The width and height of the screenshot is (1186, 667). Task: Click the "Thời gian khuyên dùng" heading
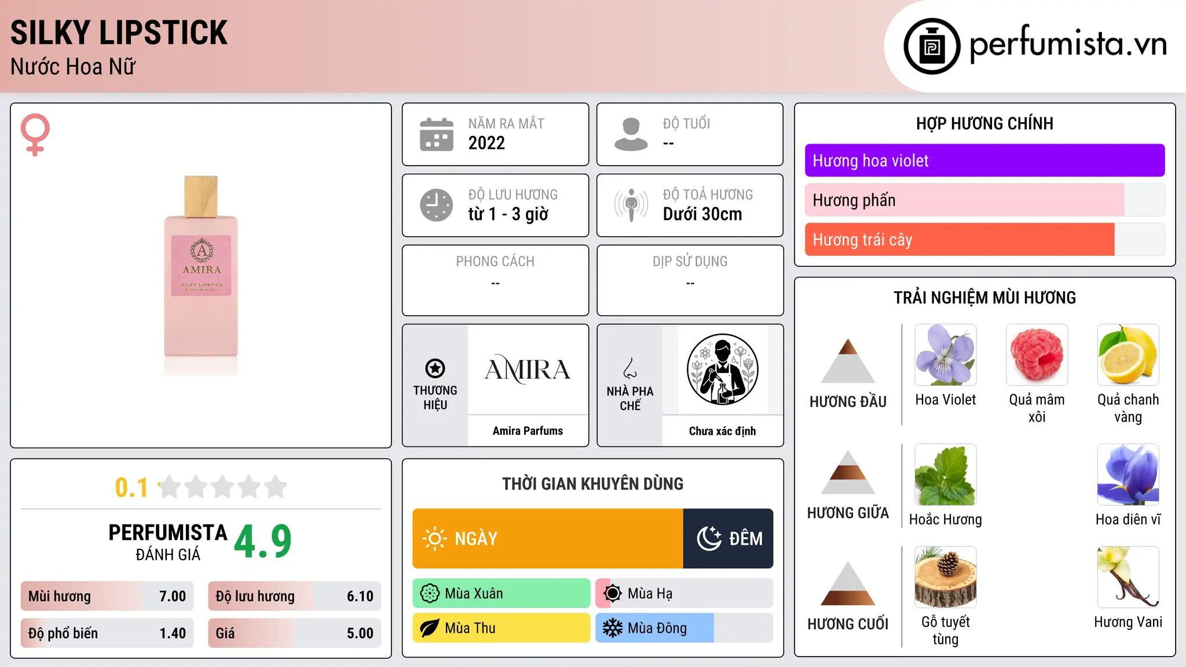pyautogui.click(x=592, y=483)
